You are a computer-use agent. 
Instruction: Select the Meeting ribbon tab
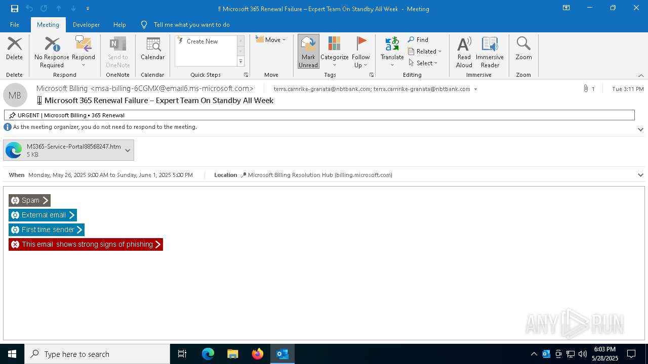[48, 24]
